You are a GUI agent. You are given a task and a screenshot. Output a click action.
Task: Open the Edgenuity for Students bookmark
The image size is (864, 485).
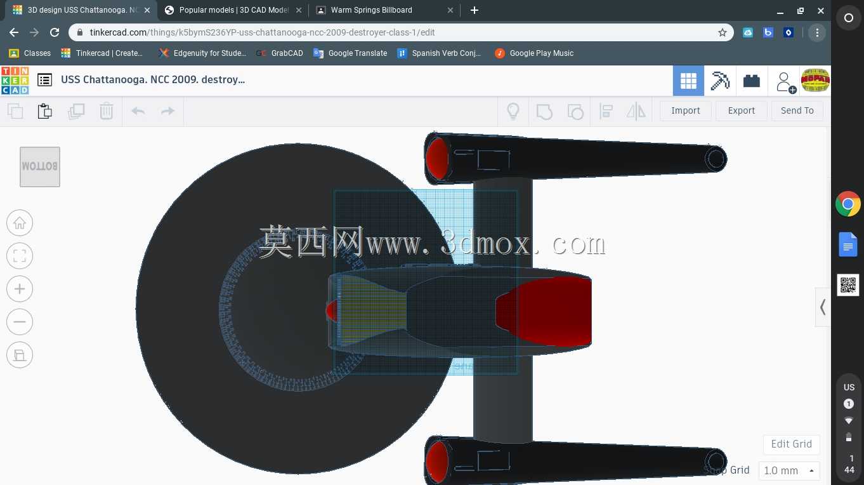(202, 53)
